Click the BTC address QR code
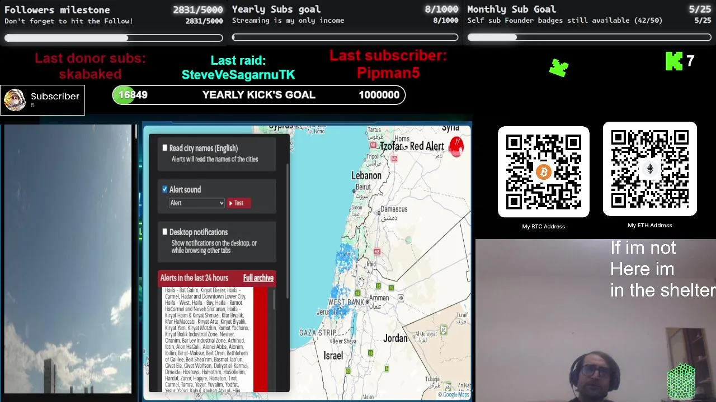The height and width of the screenshot is (402, 716). [544, 172]
